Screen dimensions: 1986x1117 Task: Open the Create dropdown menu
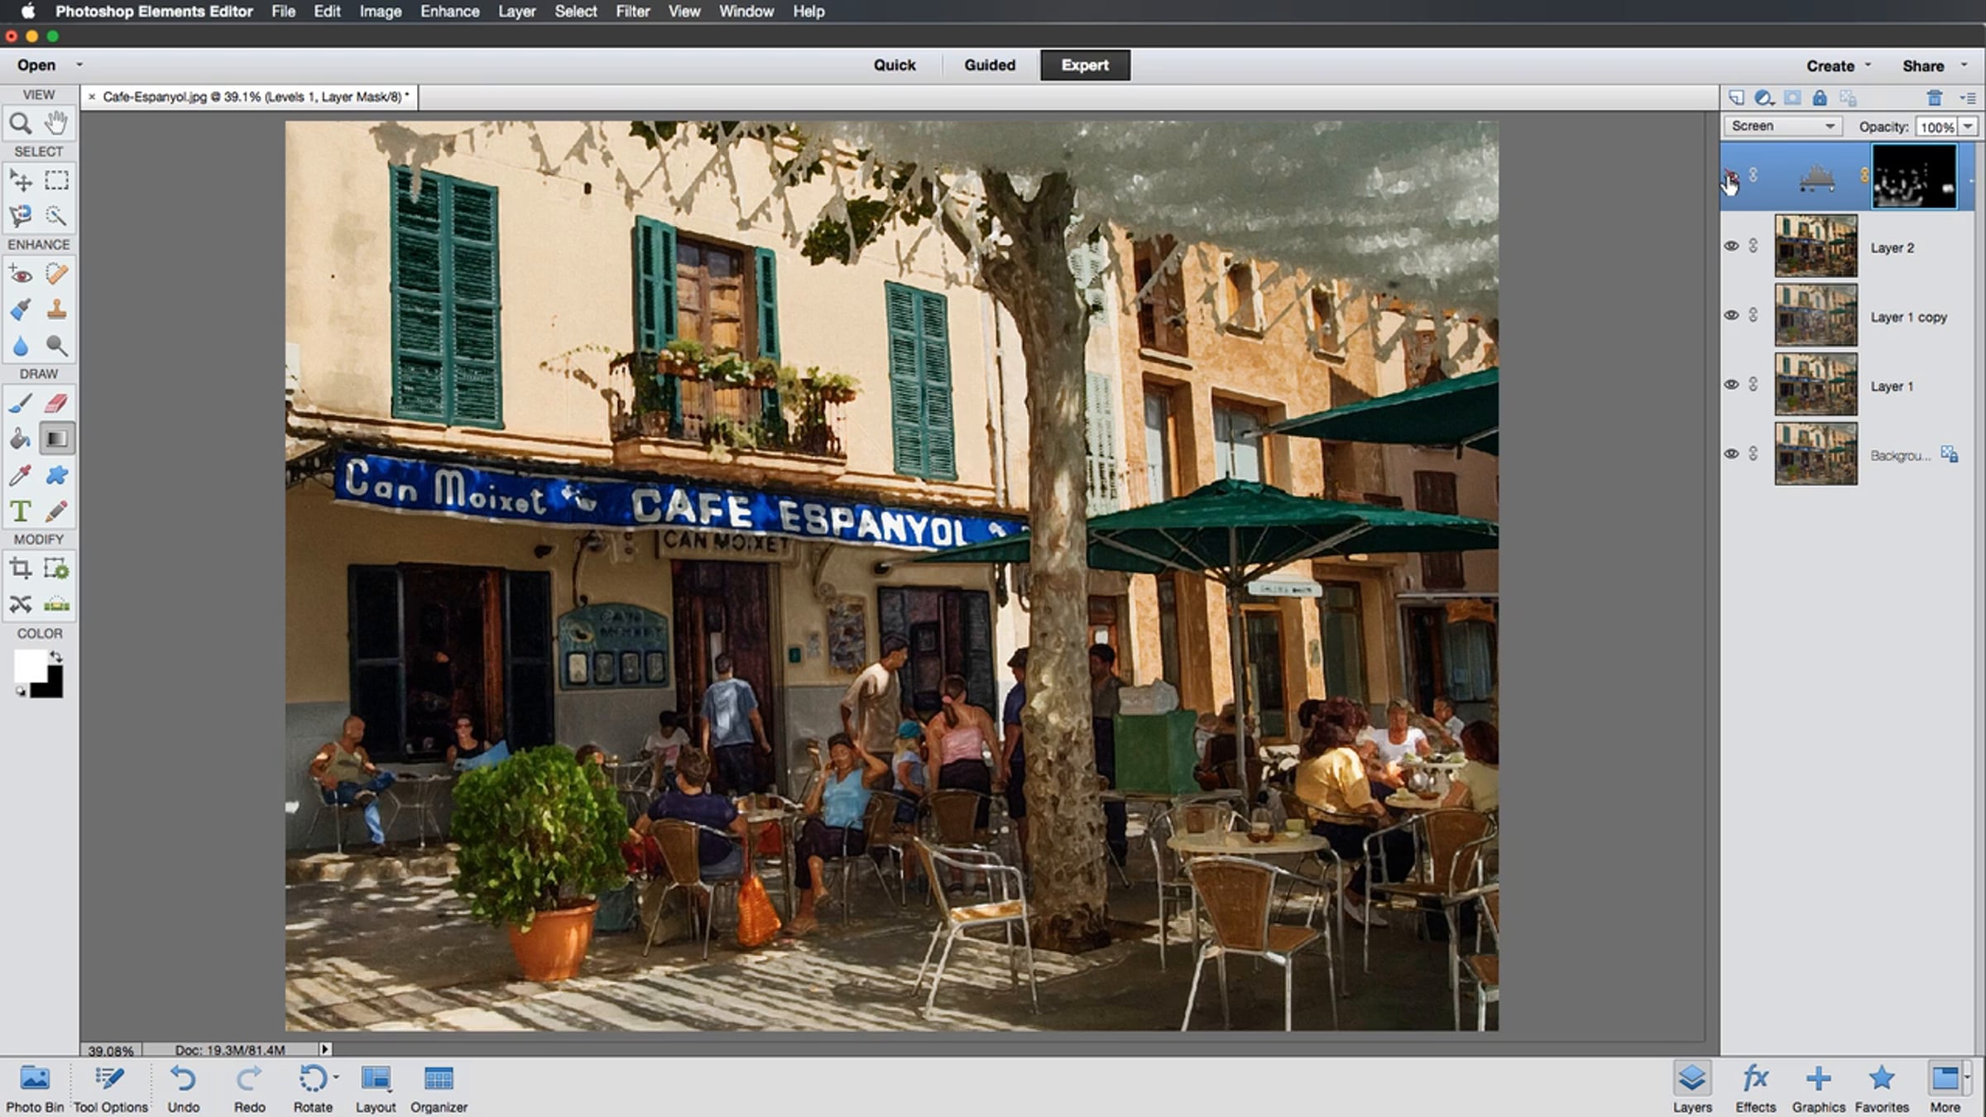(1838, 65)
